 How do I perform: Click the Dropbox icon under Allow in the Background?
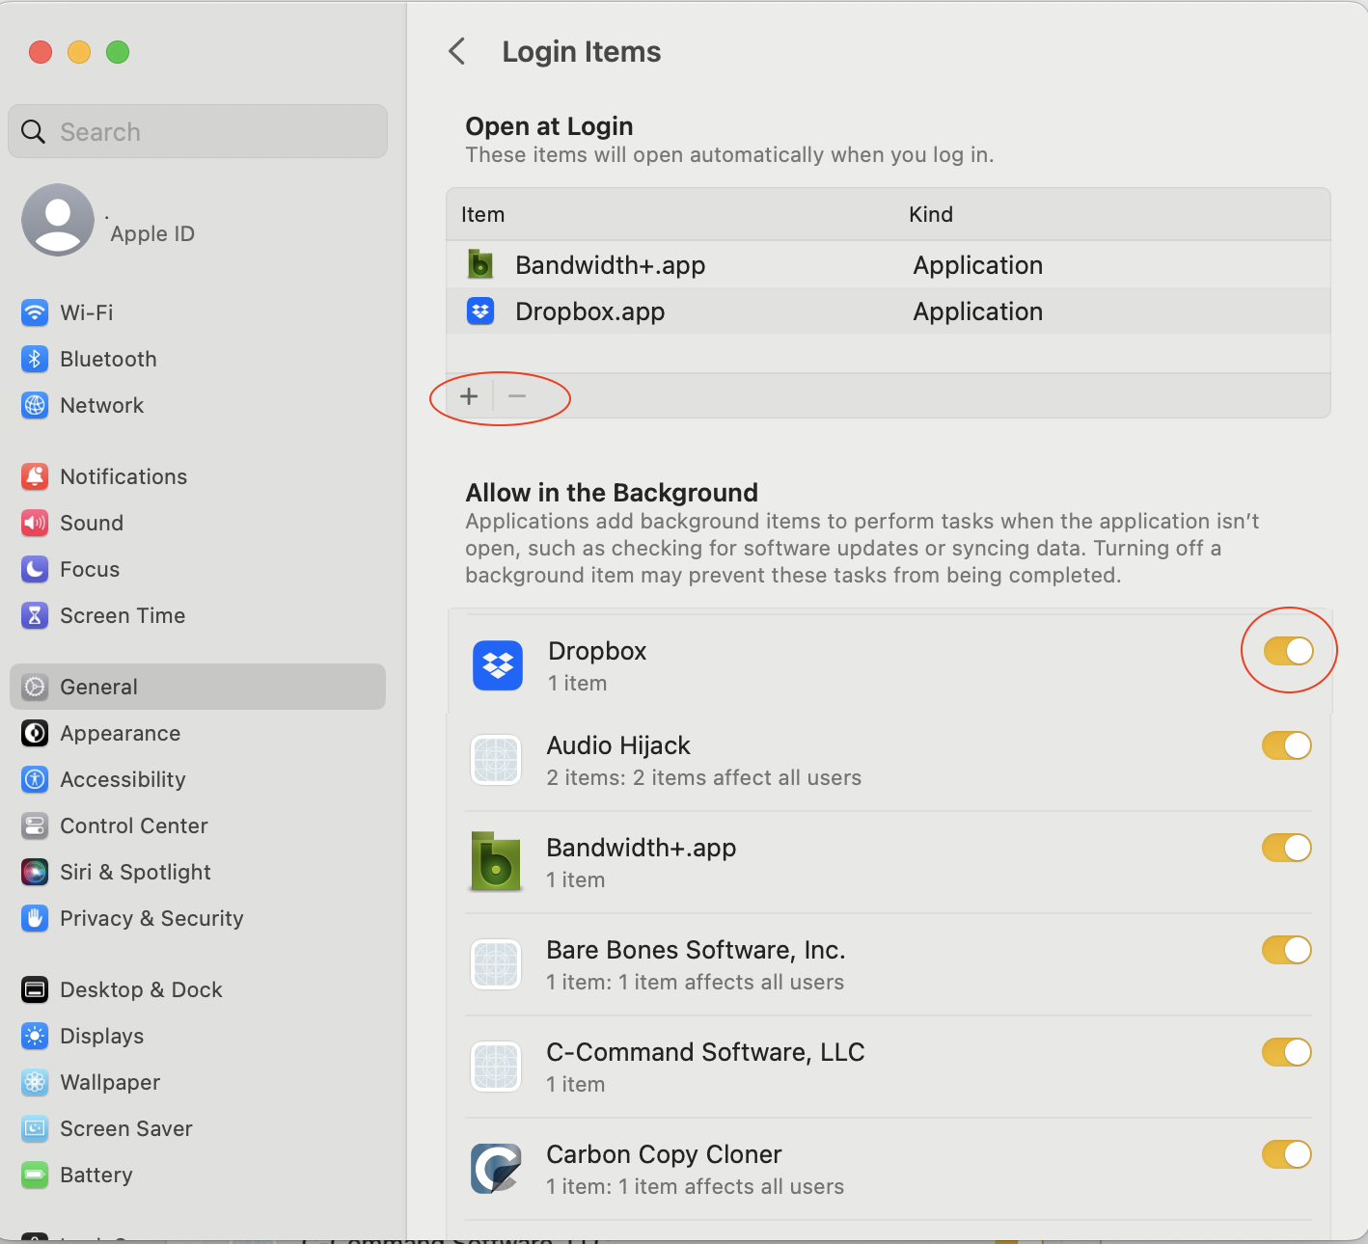pyautogui.click(x=498, y=665)
